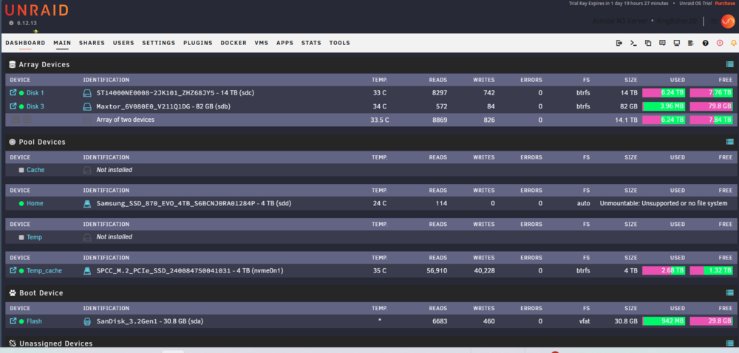Browse Disk 3 via its external-link icon
The width and height of the screenshot is (739, 353).
[x=13, y=106]
